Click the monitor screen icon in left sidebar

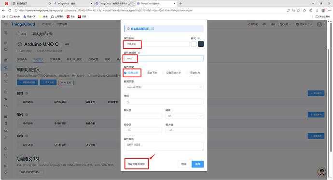tap(6, 50)
